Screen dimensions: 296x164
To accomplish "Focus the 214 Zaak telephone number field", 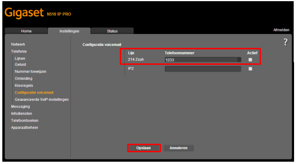I will (x=203, y=60).
